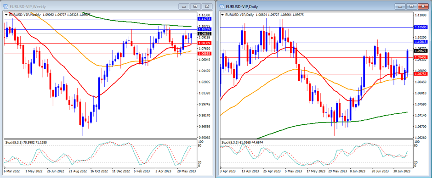Click the 1.07140 value on Daily price scale
The height and width of the screenshot is (178, 432).
point(421,116)
